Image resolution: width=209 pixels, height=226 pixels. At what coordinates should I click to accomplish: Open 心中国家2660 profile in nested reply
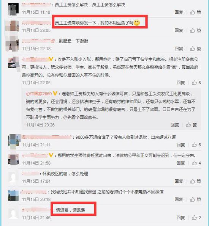39,94
